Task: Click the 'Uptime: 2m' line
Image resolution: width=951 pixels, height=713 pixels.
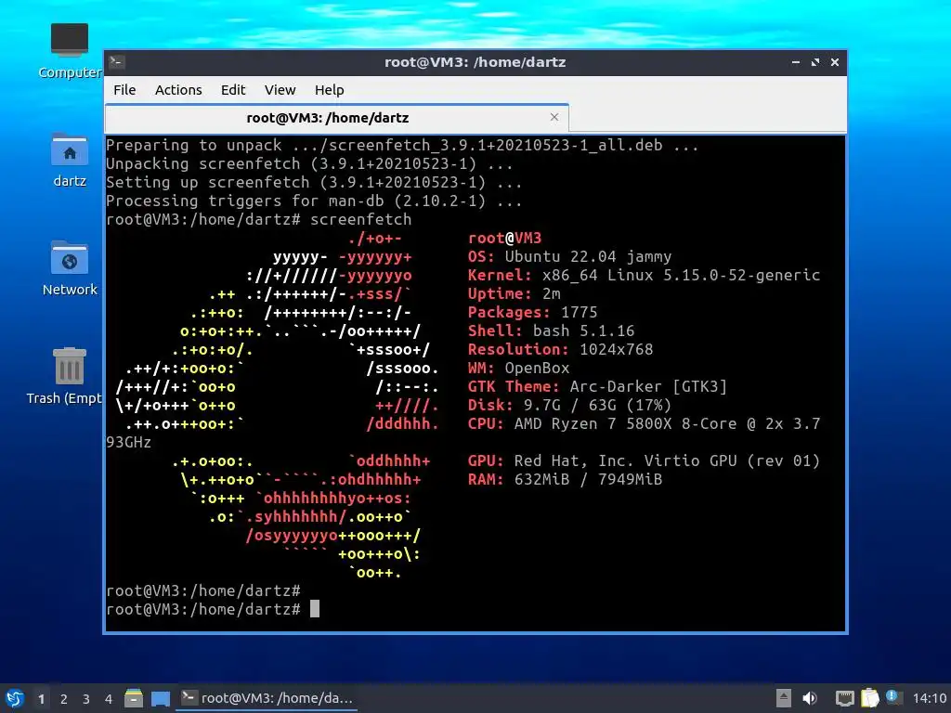Action: tap(514, 294)
